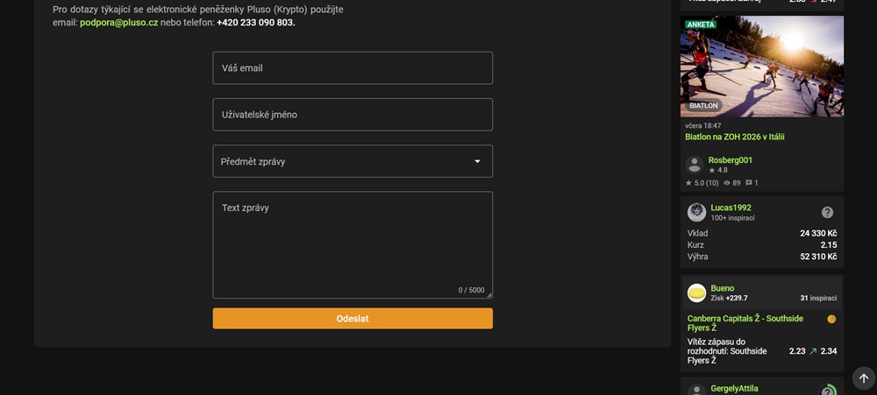This screenshot has height=395, width=877.
Task: Click the ANKETA tag on the biathlon image
Action: 700,25
